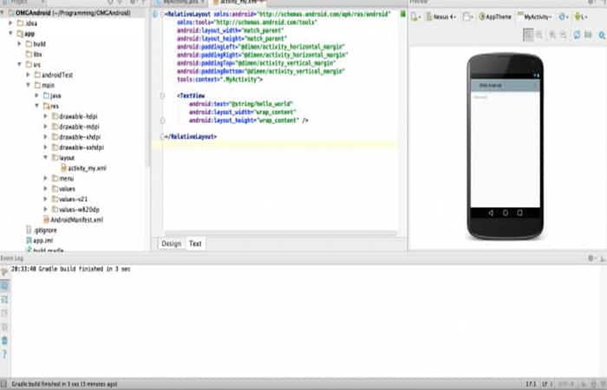The height and width of the screenshot is (390, 607).
Task: Hide the Event Log panel
Action: (603, 258)
